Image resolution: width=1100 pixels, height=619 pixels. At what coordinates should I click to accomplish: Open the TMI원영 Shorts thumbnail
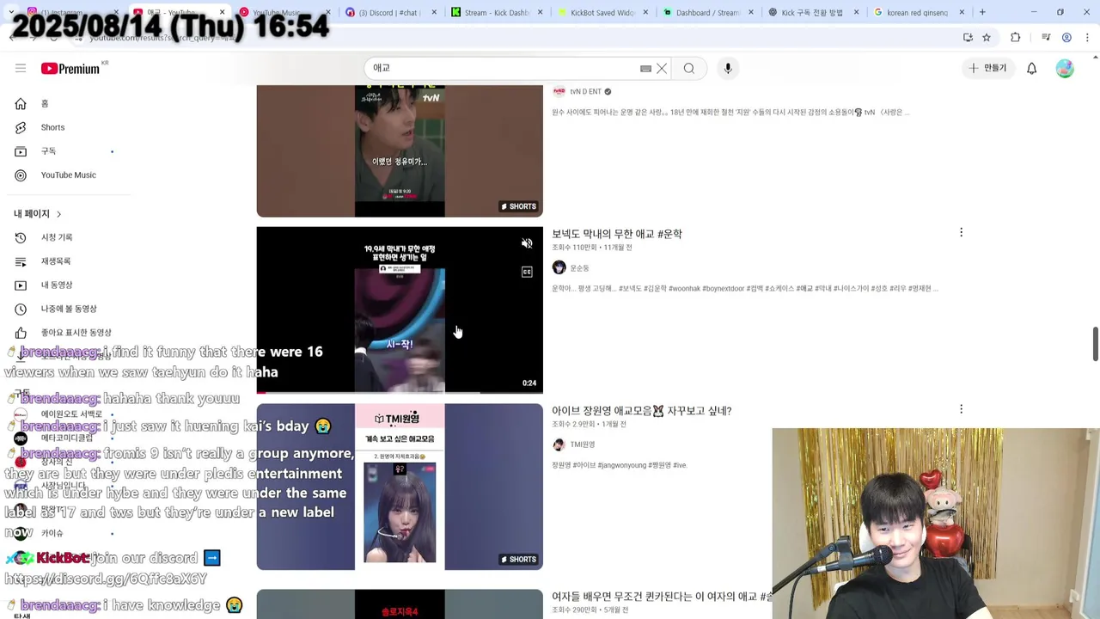pyautogui.click(x=400, y=487)
